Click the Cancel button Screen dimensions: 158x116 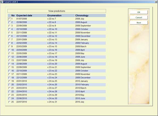tap(139, 18)
